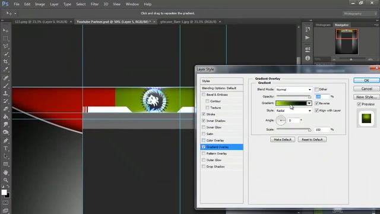Enable the Outer Glow checkbox

[x=204, y=160]
